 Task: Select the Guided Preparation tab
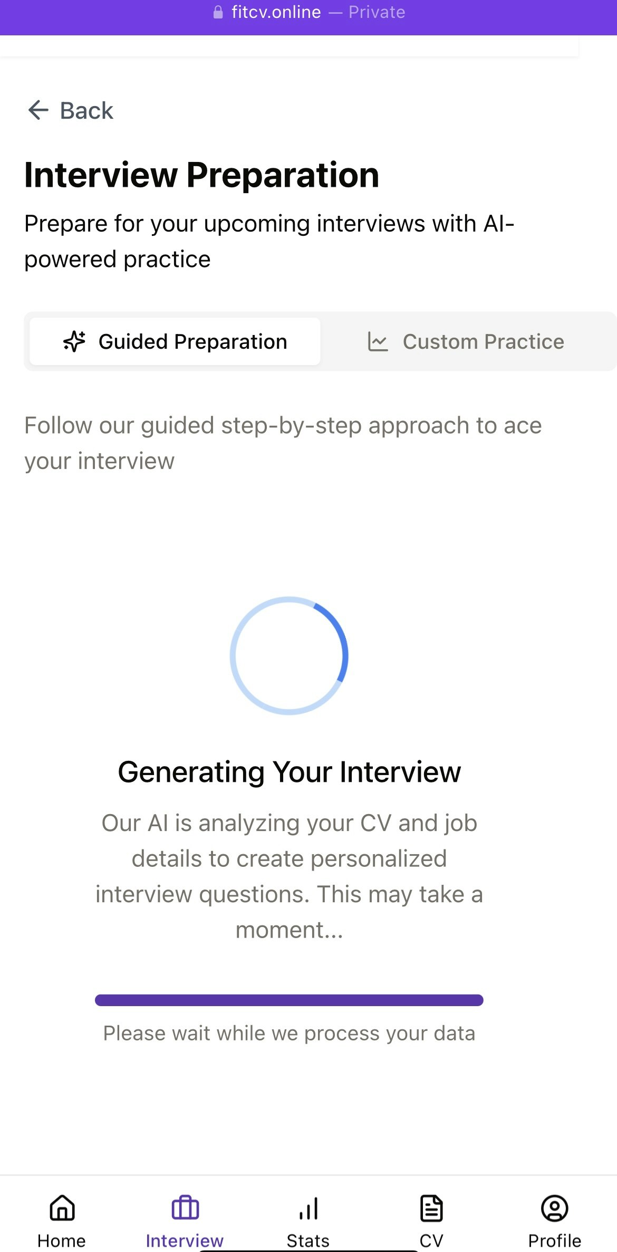175,341
